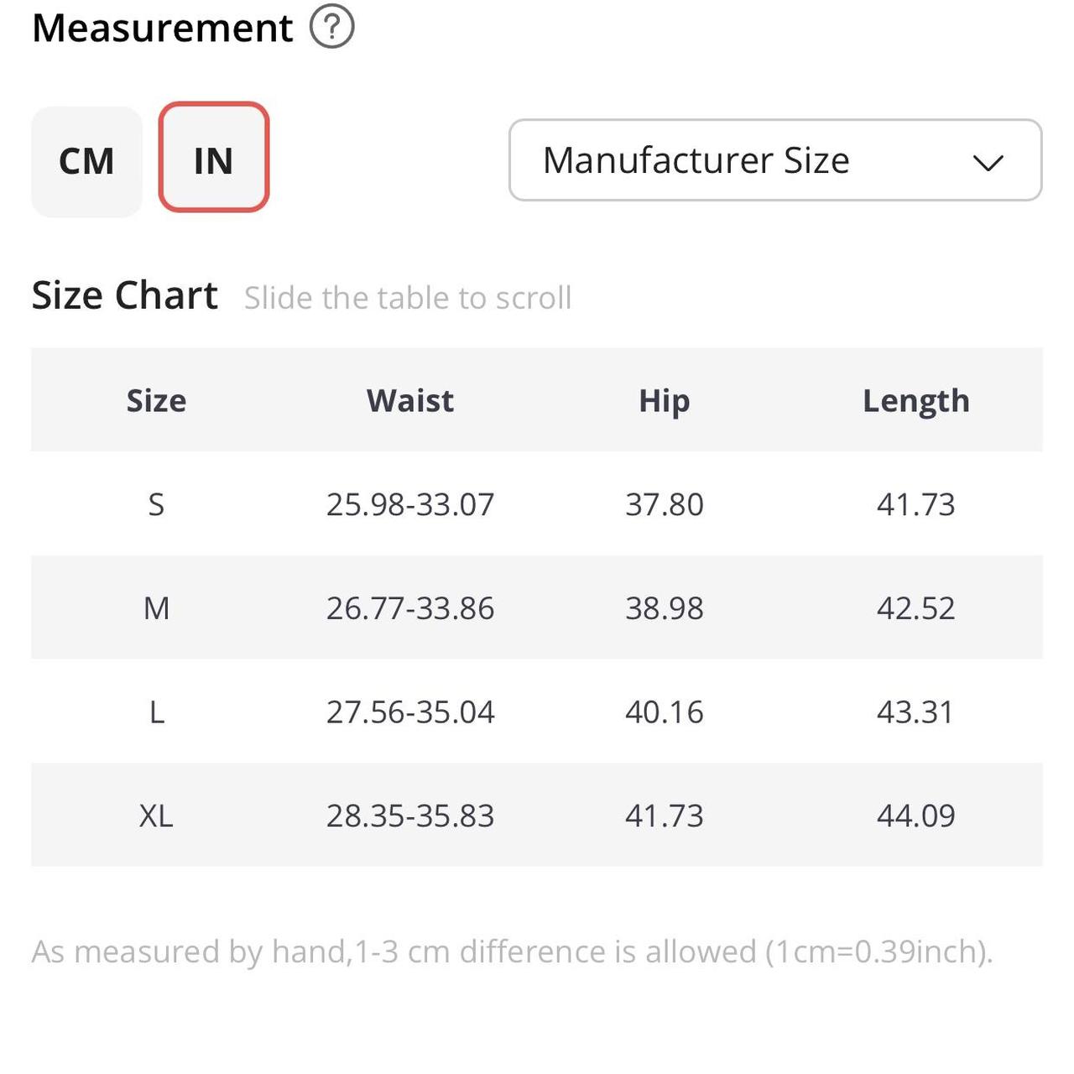Screen dimensions: 1074x1074
Task: Click the chevron arrow in size dropdown
Action: pos(988,163)
